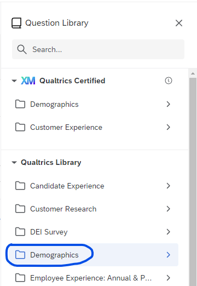Open Demographics folder under Qualtrics Certified

(93, 104)
